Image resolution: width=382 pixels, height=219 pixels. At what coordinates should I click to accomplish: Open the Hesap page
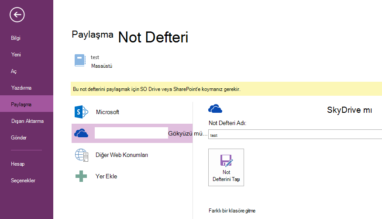point(17,164)
